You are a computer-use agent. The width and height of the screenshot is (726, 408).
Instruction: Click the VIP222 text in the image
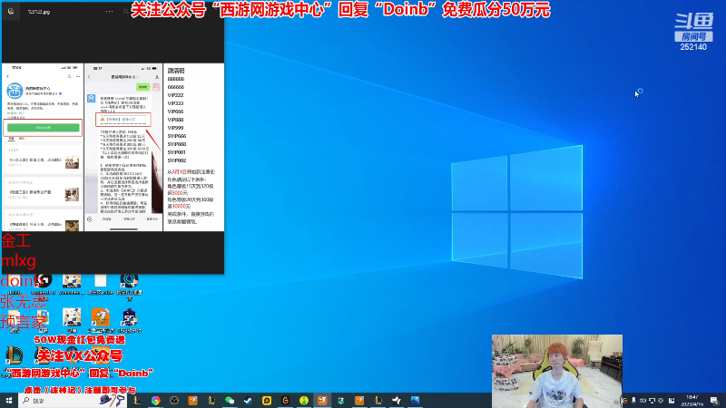(175, 95)
